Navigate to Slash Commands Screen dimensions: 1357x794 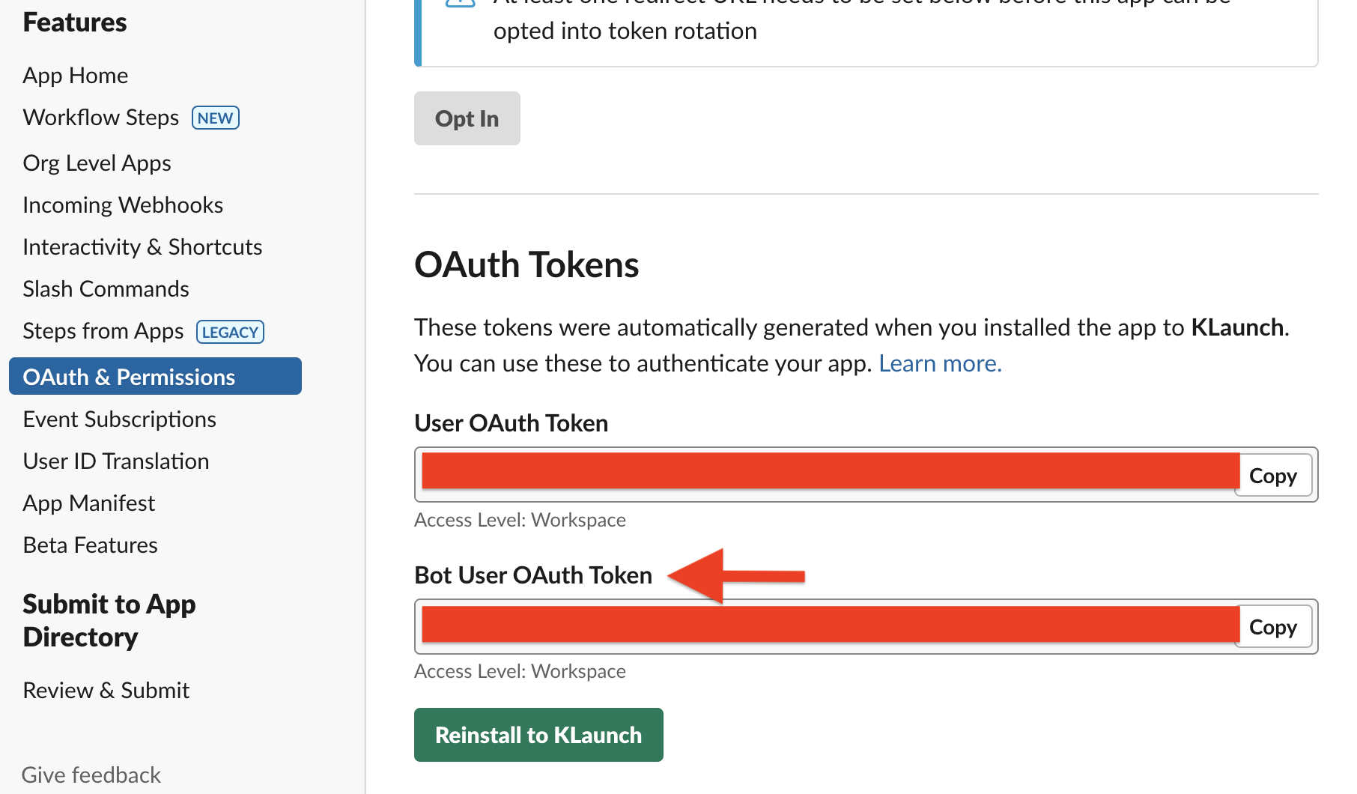coord(106,289)
